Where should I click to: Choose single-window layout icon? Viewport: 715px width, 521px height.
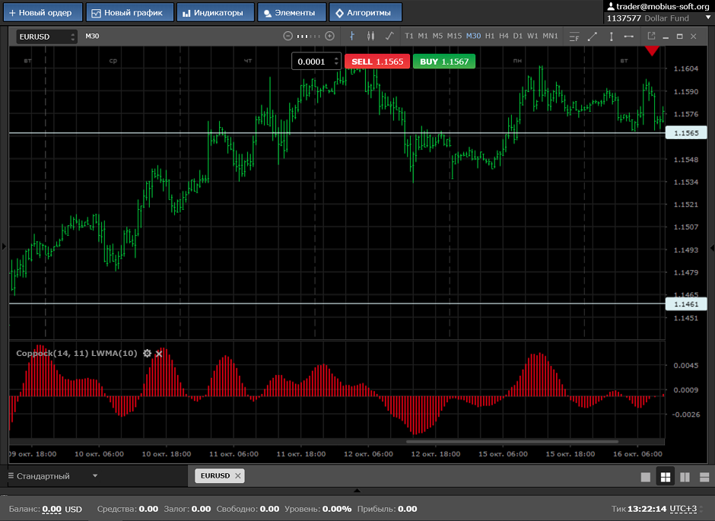point(646,477)
